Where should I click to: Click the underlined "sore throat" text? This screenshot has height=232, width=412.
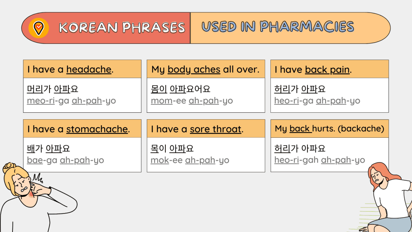coord(216,129)
